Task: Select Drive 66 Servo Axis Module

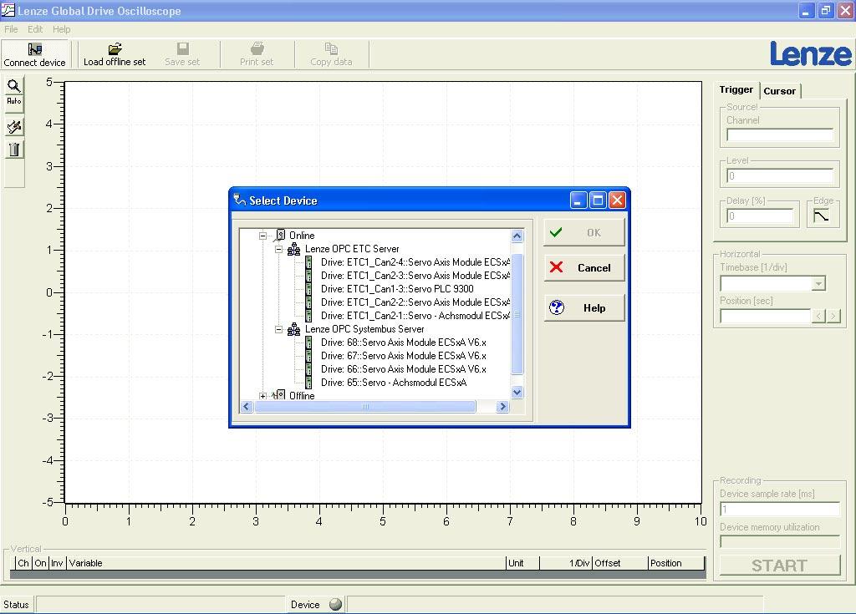Action: tap(404, 369)
